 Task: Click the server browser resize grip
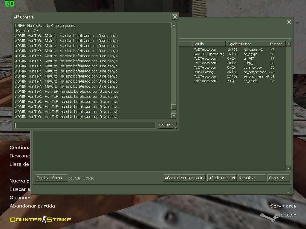click(x=290, y=191)
